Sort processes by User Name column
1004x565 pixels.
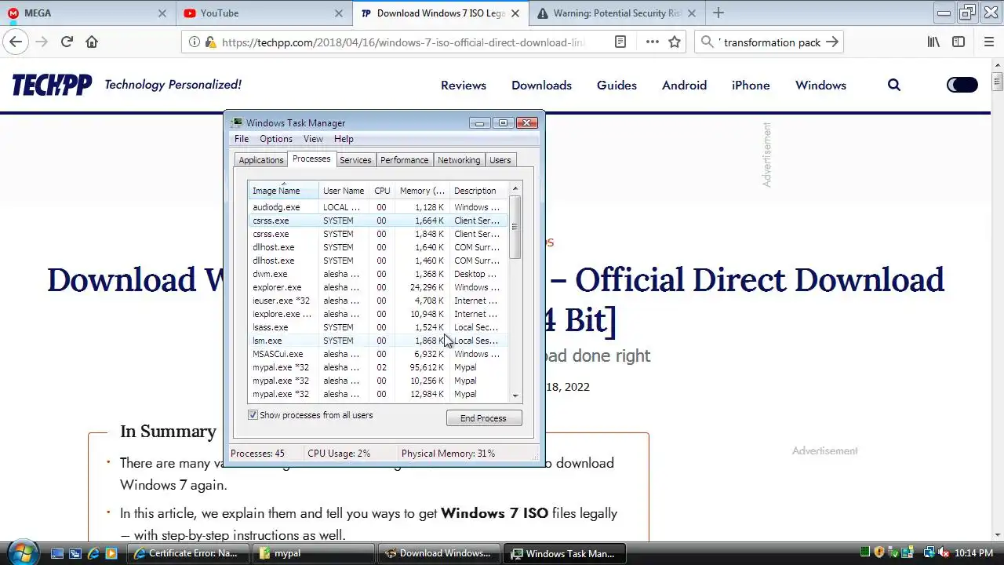click(344, 191)
